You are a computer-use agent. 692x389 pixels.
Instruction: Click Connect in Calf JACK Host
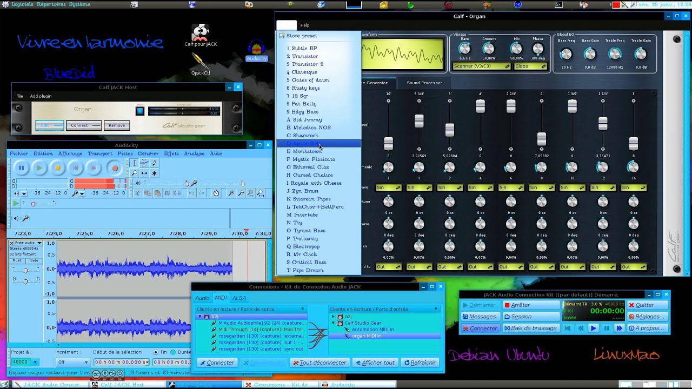point(84,125)
